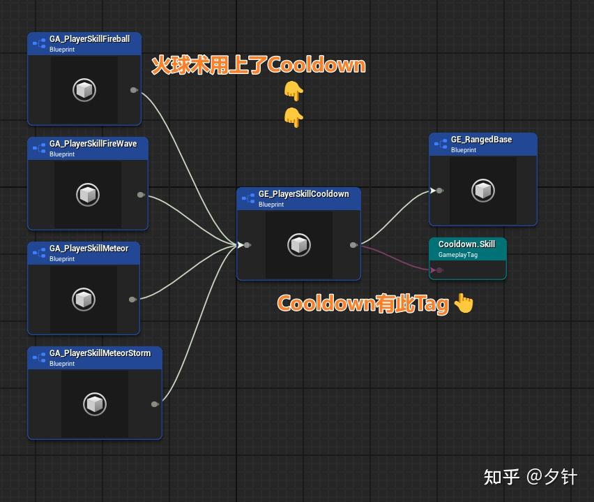Screen dimensions: 594x502
Task: Click the blueprint hierarchy icon on GE_PlayerSkillCooldown
Action: 248,199
